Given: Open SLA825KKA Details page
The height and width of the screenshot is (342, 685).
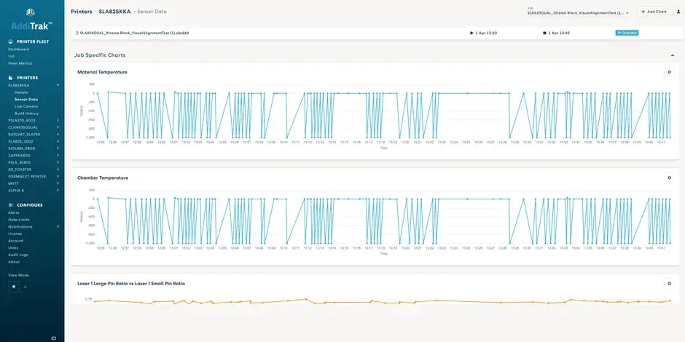Looking at the screenshot, I should coord(21,92).
